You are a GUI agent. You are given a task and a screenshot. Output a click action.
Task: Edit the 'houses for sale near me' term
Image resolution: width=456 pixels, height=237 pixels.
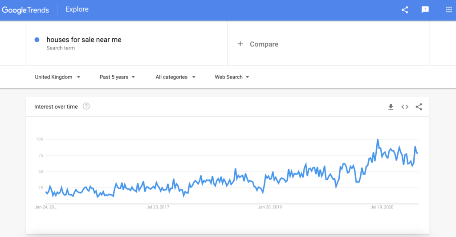(84, 40)
